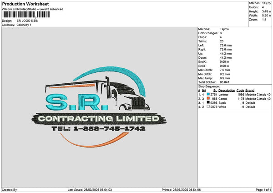This screenshot has width=273, height=193.
Task: Click the Max Stitch value '7.0 mm'
Action: coord(225,70)
